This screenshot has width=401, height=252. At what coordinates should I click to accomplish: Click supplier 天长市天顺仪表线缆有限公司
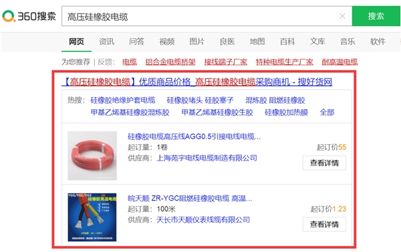coord(203,219)
